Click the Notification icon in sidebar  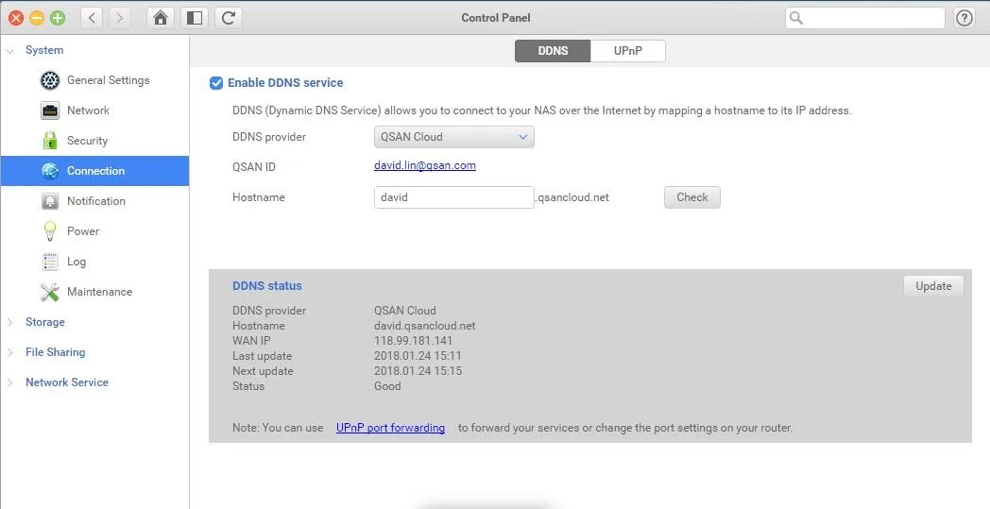coord(50,201)
